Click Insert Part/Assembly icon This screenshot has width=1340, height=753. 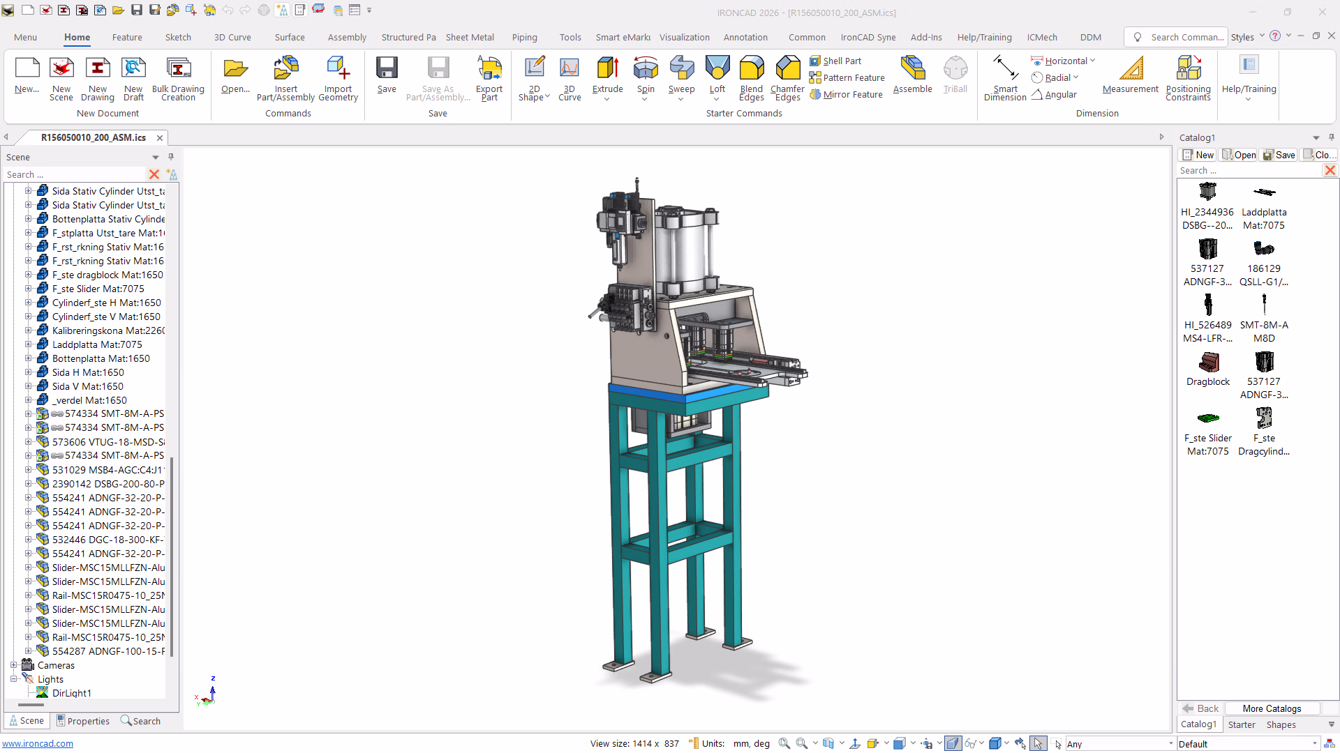coord(285,69)
